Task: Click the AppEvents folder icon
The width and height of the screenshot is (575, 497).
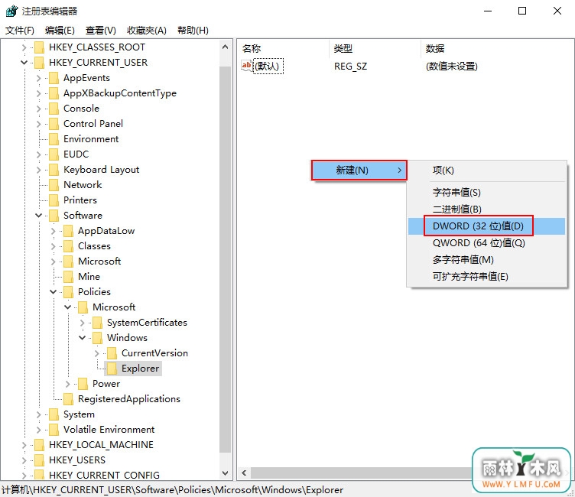Action: point(54,78)
